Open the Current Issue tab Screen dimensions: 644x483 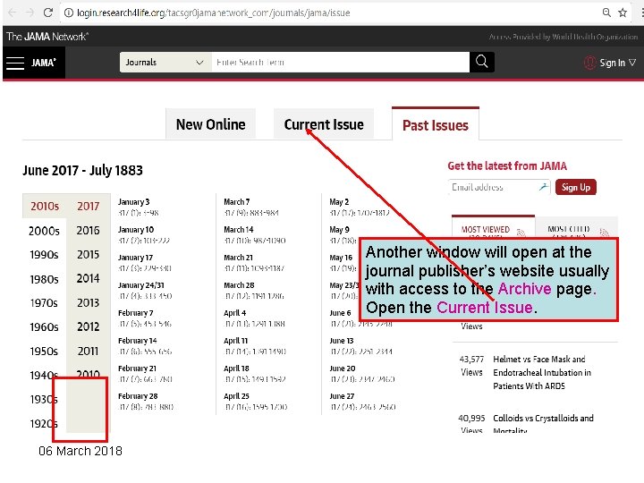coord(324,124)
